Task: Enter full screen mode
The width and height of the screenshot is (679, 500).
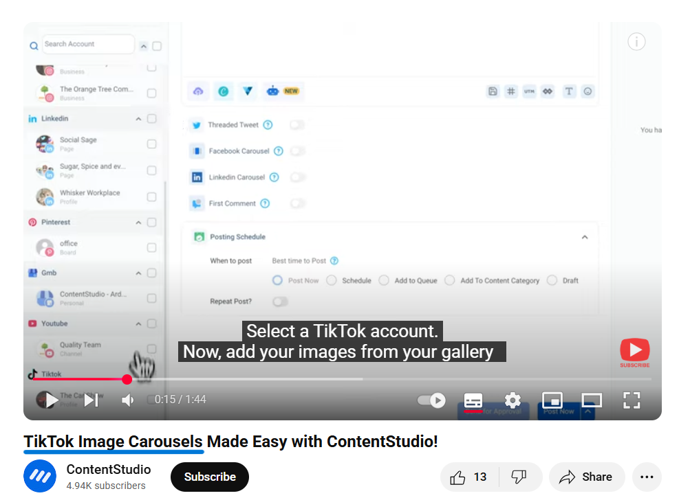Action: click(632, 400)
